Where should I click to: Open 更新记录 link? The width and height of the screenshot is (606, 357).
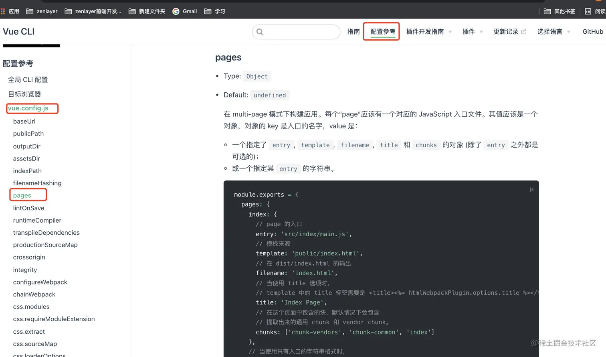(506, 32)
